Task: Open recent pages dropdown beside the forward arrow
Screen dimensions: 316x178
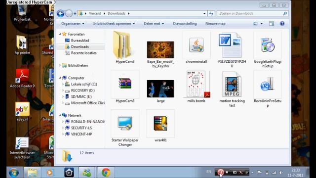Action: [x=75, y=14]
